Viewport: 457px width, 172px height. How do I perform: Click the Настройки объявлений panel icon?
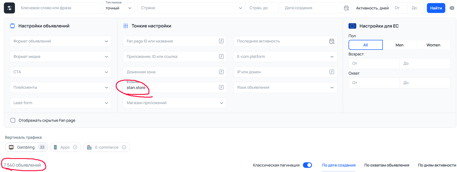[x=12, y=26]
